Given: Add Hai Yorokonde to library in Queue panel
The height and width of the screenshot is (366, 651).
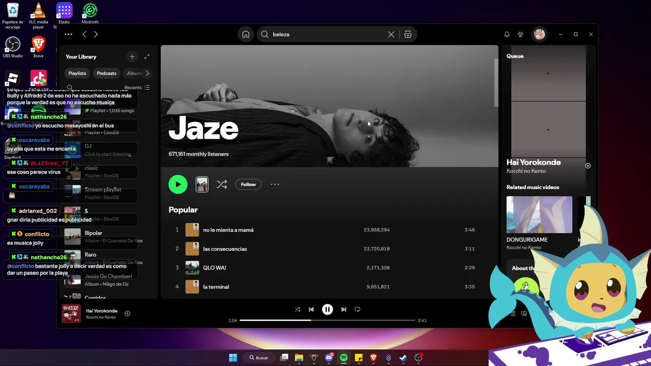Looking at the screenshot, I should (x=588, y=166).
